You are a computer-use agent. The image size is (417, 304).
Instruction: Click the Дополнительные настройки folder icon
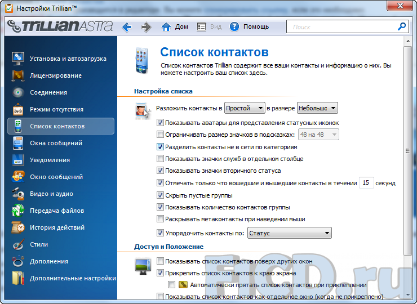tap(18, 278)
